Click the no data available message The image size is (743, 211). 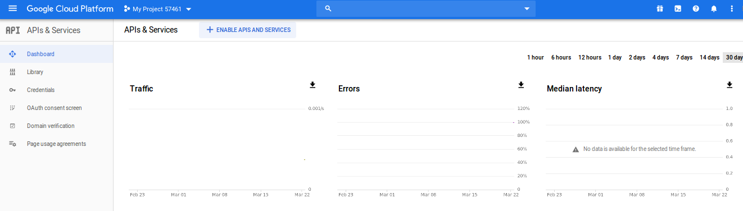[x=634, y=149]
